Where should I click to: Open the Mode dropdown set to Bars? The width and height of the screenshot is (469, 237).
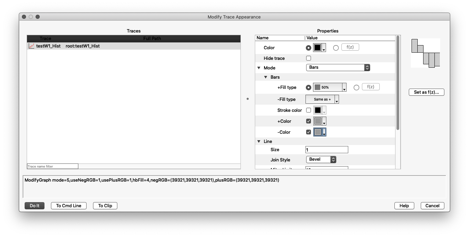tap(338, 67)
